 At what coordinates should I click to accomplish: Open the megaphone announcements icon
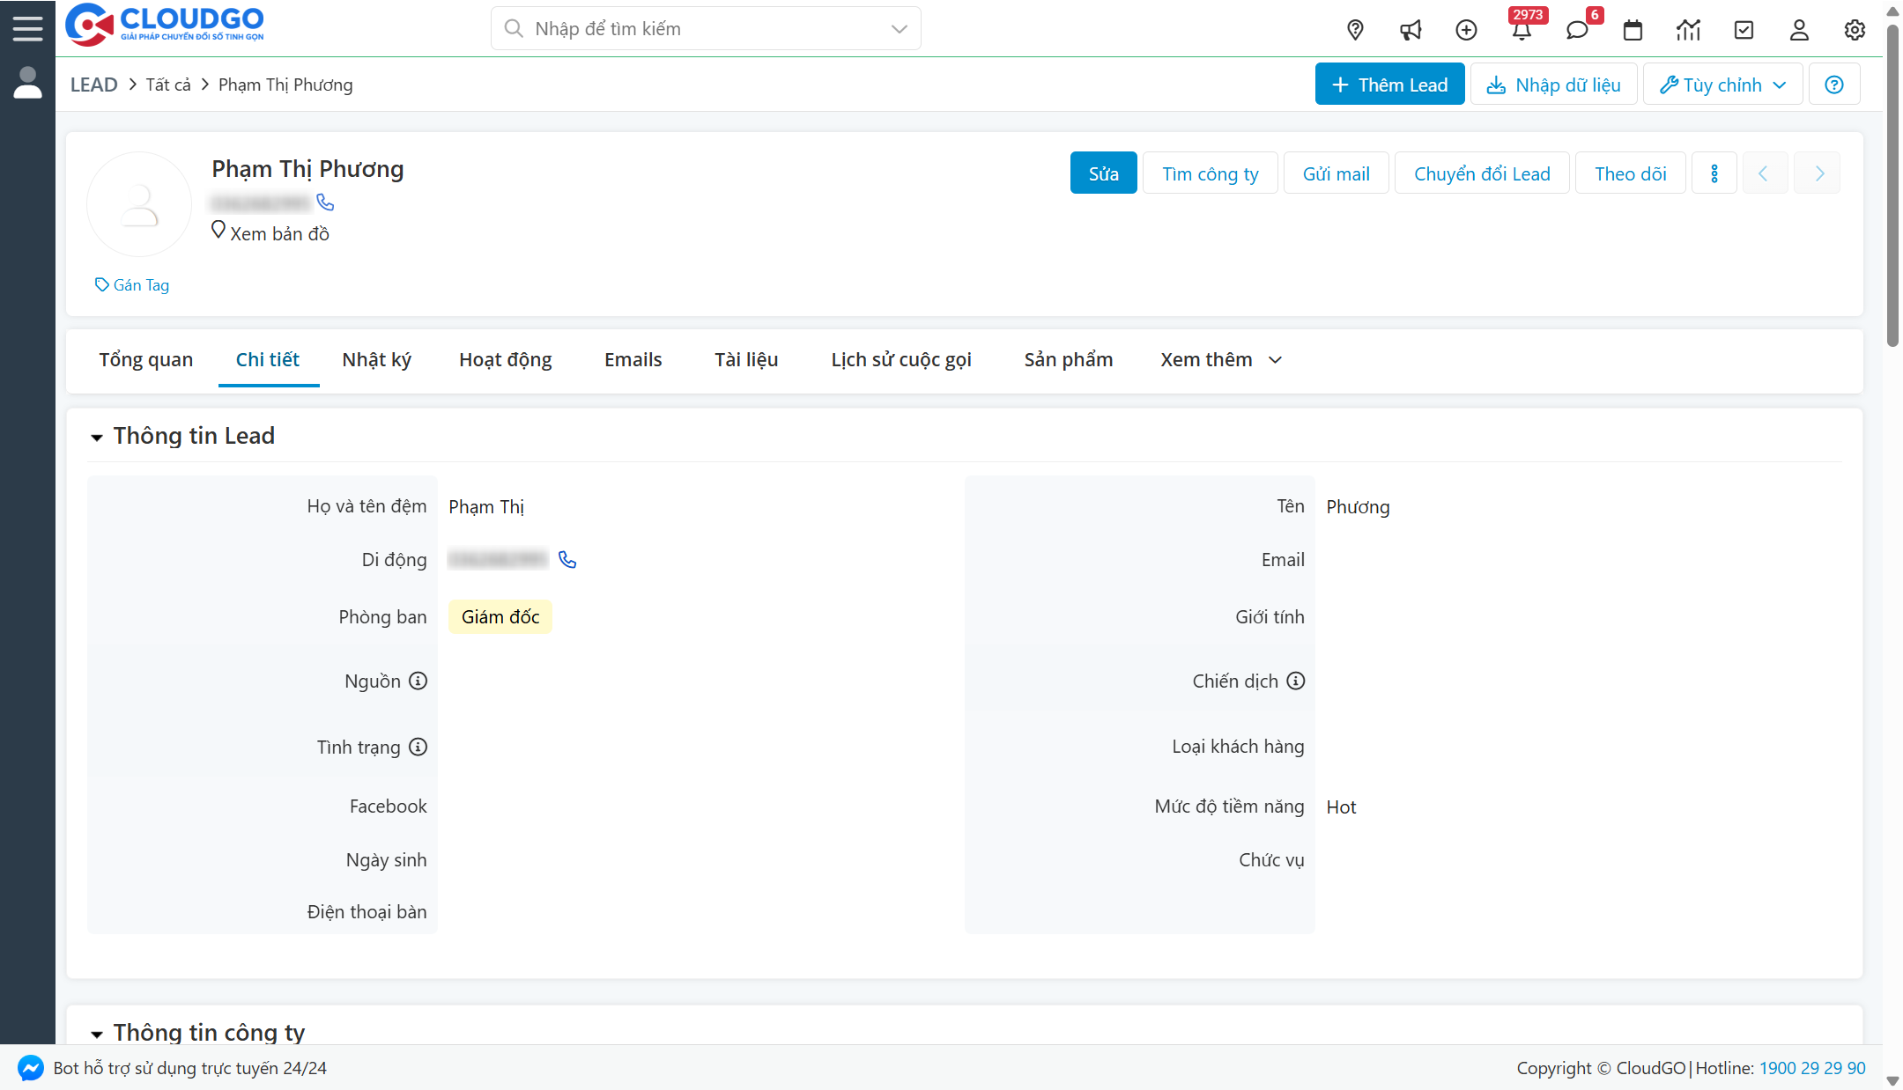coord(1411,30)
